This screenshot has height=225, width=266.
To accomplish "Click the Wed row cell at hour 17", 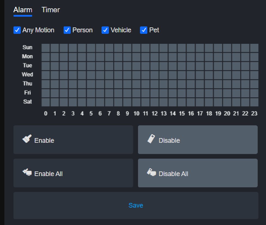I will tap(200, 75).
